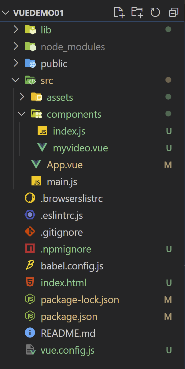185x369 pixels.
Task: Select the assets folder name
Action: pos(60,97)
